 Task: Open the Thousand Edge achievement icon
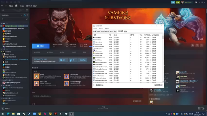66,84
